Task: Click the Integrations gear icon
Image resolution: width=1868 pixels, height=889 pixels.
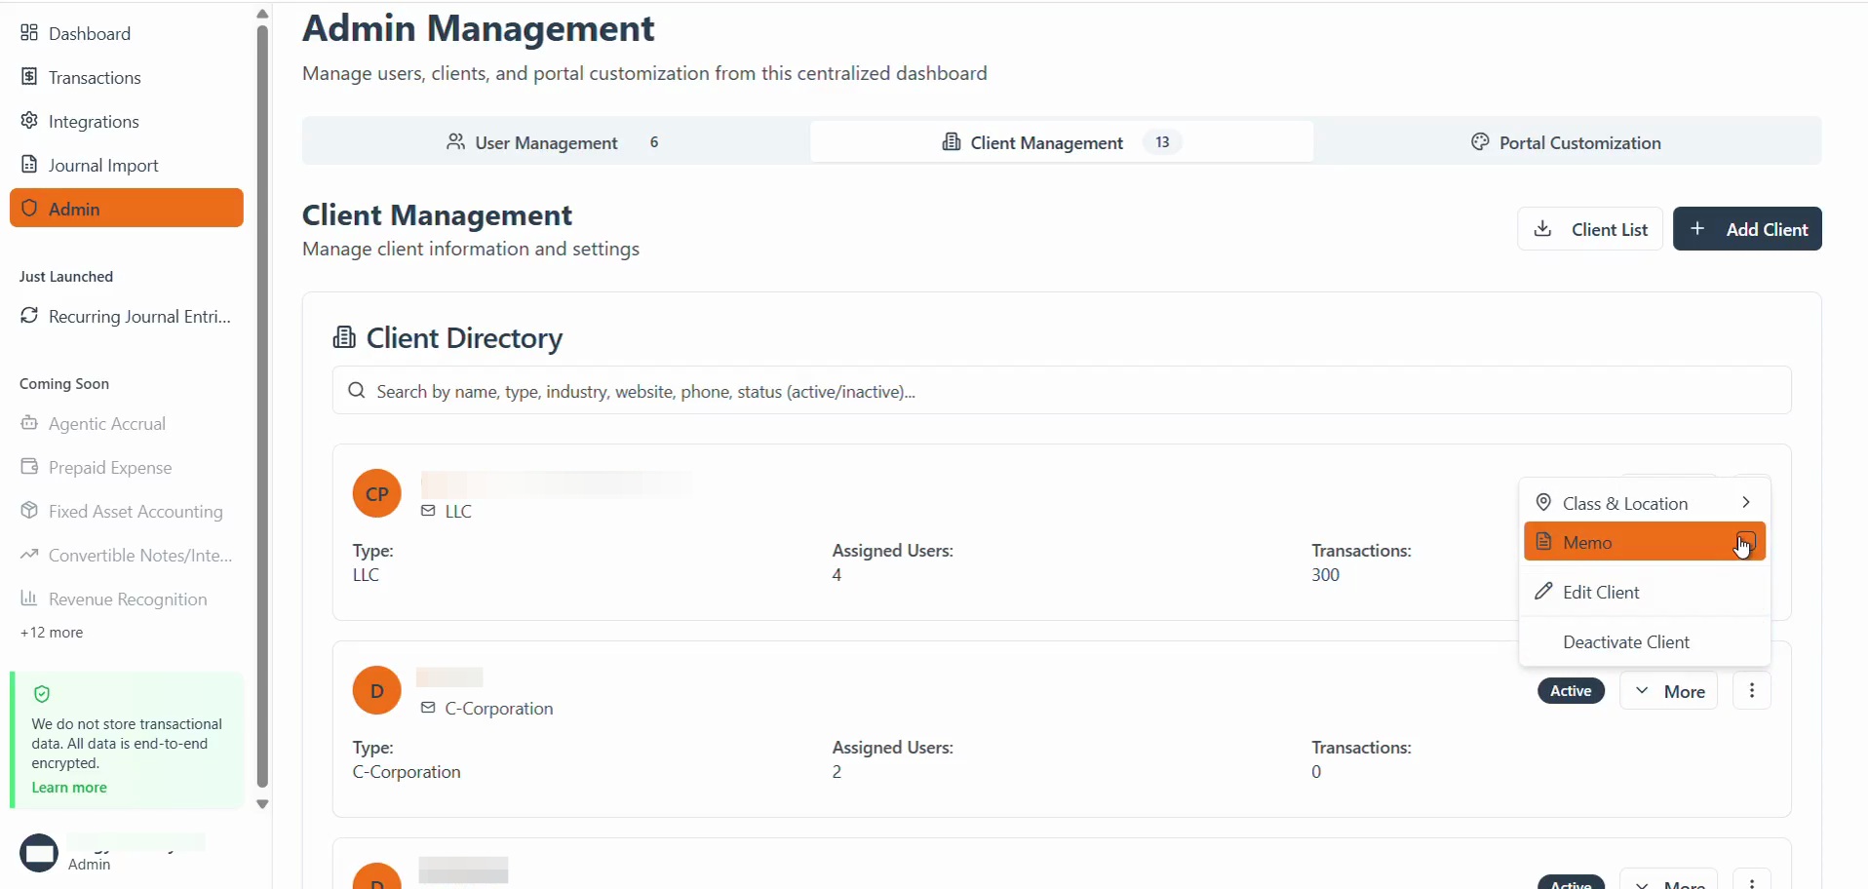Action: 29,121
